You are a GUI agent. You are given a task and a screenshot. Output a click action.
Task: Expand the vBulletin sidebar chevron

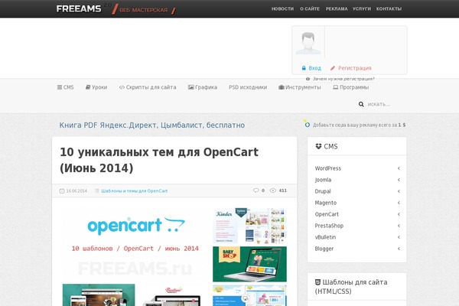(399, 237)
